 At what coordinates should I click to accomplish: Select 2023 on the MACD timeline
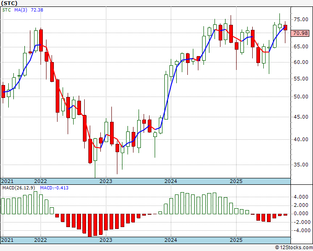click(106, 240)
